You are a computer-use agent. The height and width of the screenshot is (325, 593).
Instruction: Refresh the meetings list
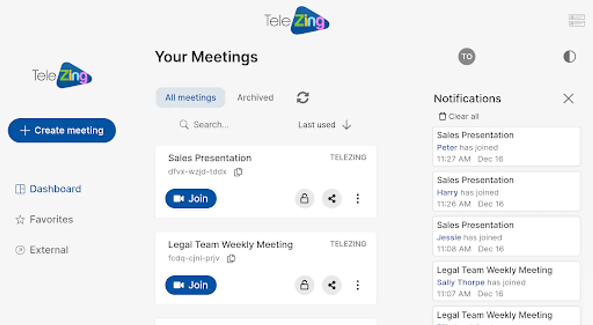[303, 97]
